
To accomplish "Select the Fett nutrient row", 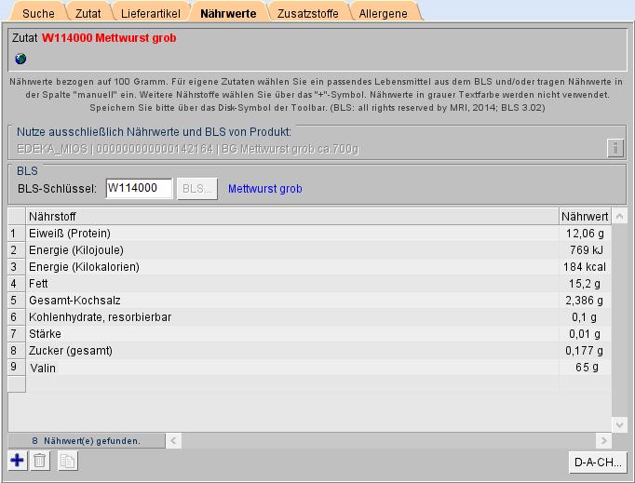I will click(x=310, y=284).
